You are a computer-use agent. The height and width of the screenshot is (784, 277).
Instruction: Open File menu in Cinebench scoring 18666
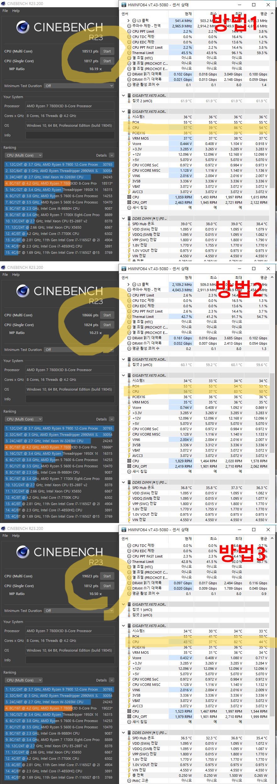click(x=5, y=275)
